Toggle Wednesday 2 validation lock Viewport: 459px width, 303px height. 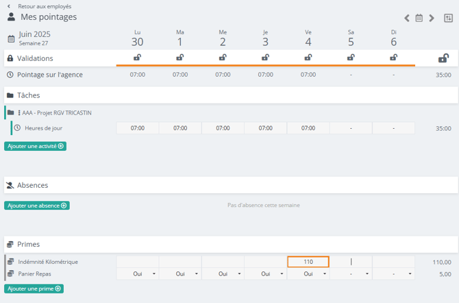(223, 58)
